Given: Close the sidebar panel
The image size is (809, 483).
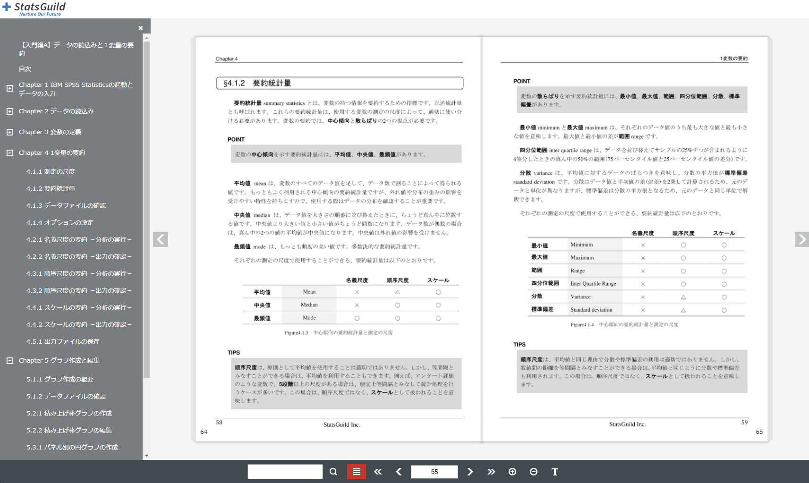Looking at the screenshot, I should (x=141, y=28).
